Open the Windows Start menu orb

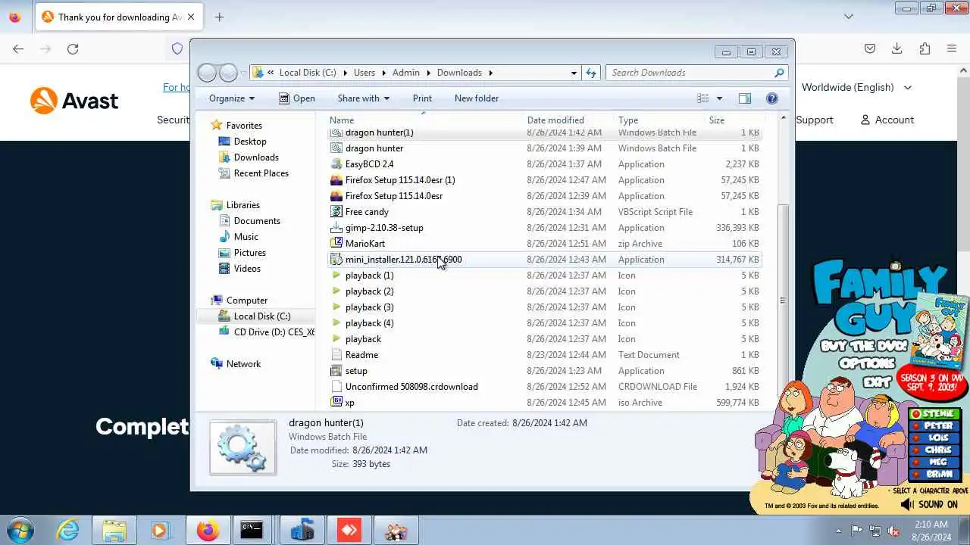click(x=20, y=531)
